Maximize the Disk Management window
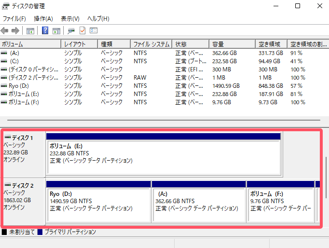Screen dimensions: 329x248 tap(298, 6)
